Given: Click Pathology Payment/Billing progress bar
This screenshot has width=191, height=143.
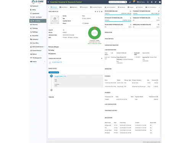Looking at the screenshot, I should (x=118, y=21).
